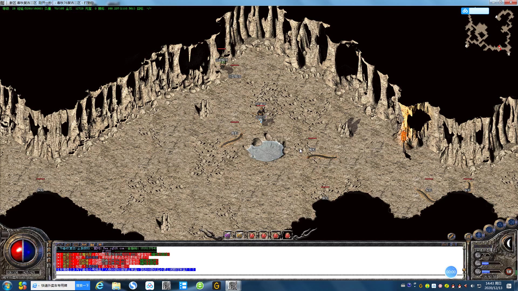Click the chat scrollbar gold handle

pyautogui.click(x=464, y=270)
